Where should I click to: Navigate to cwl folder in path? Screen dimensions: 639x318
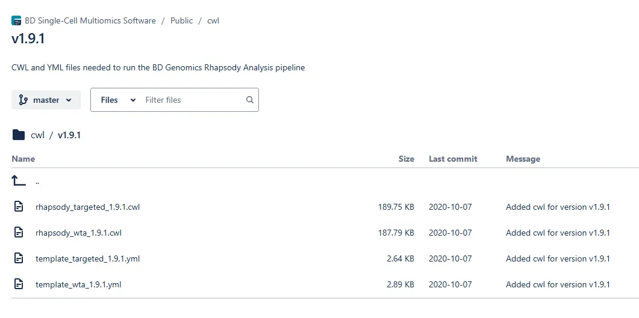[x=37, y=135]
